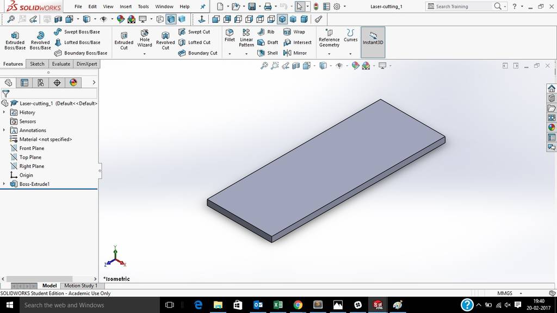Select the Lofted Cut tool
The width and height of the screenshot is (557, 313).
coord(194,42)
